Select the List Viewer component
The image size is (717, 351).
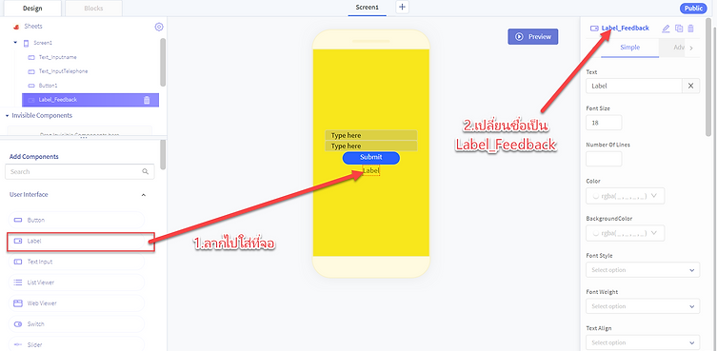coord(76,283)
